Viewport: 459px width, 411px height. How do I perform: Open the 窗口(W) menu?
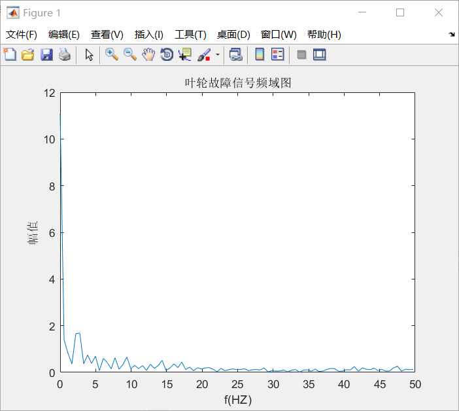pos(279,35)
